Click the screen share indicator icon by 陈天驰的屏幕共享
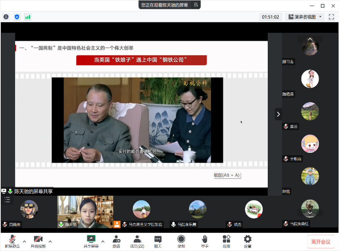 [4, 191]
